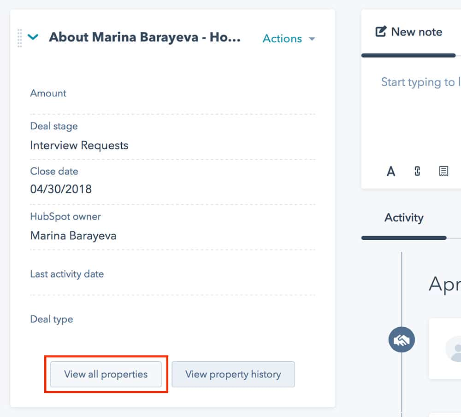Open View property history
This screenshot has width=461, height=417.
click(233, 374)
